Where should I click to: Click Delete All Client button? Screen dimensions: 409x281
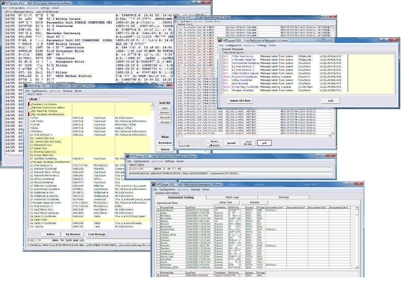(x=240, y=101)
